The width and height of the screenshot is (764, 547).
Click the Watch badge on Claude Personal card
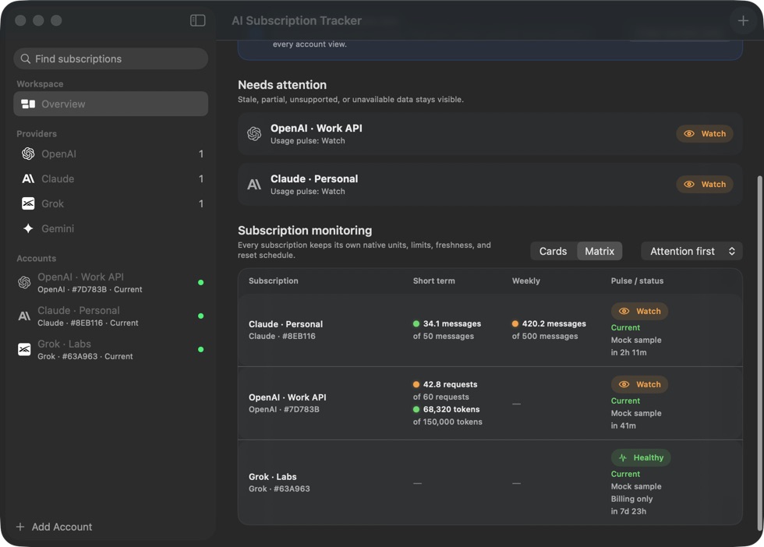coord(705,185)
